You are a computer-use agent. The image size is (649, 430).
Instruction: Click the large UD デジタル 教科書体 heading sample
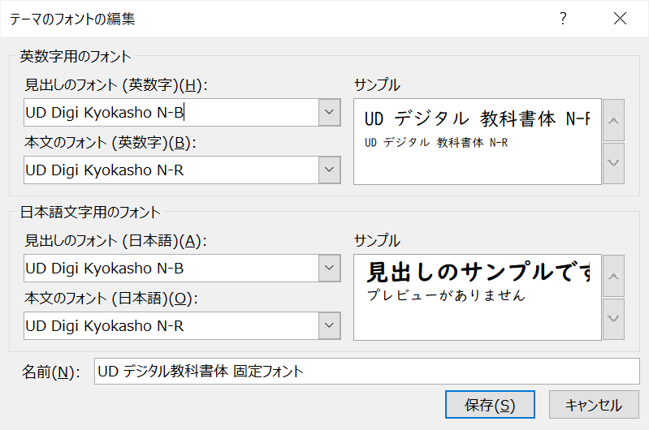[x=478, y=119]
